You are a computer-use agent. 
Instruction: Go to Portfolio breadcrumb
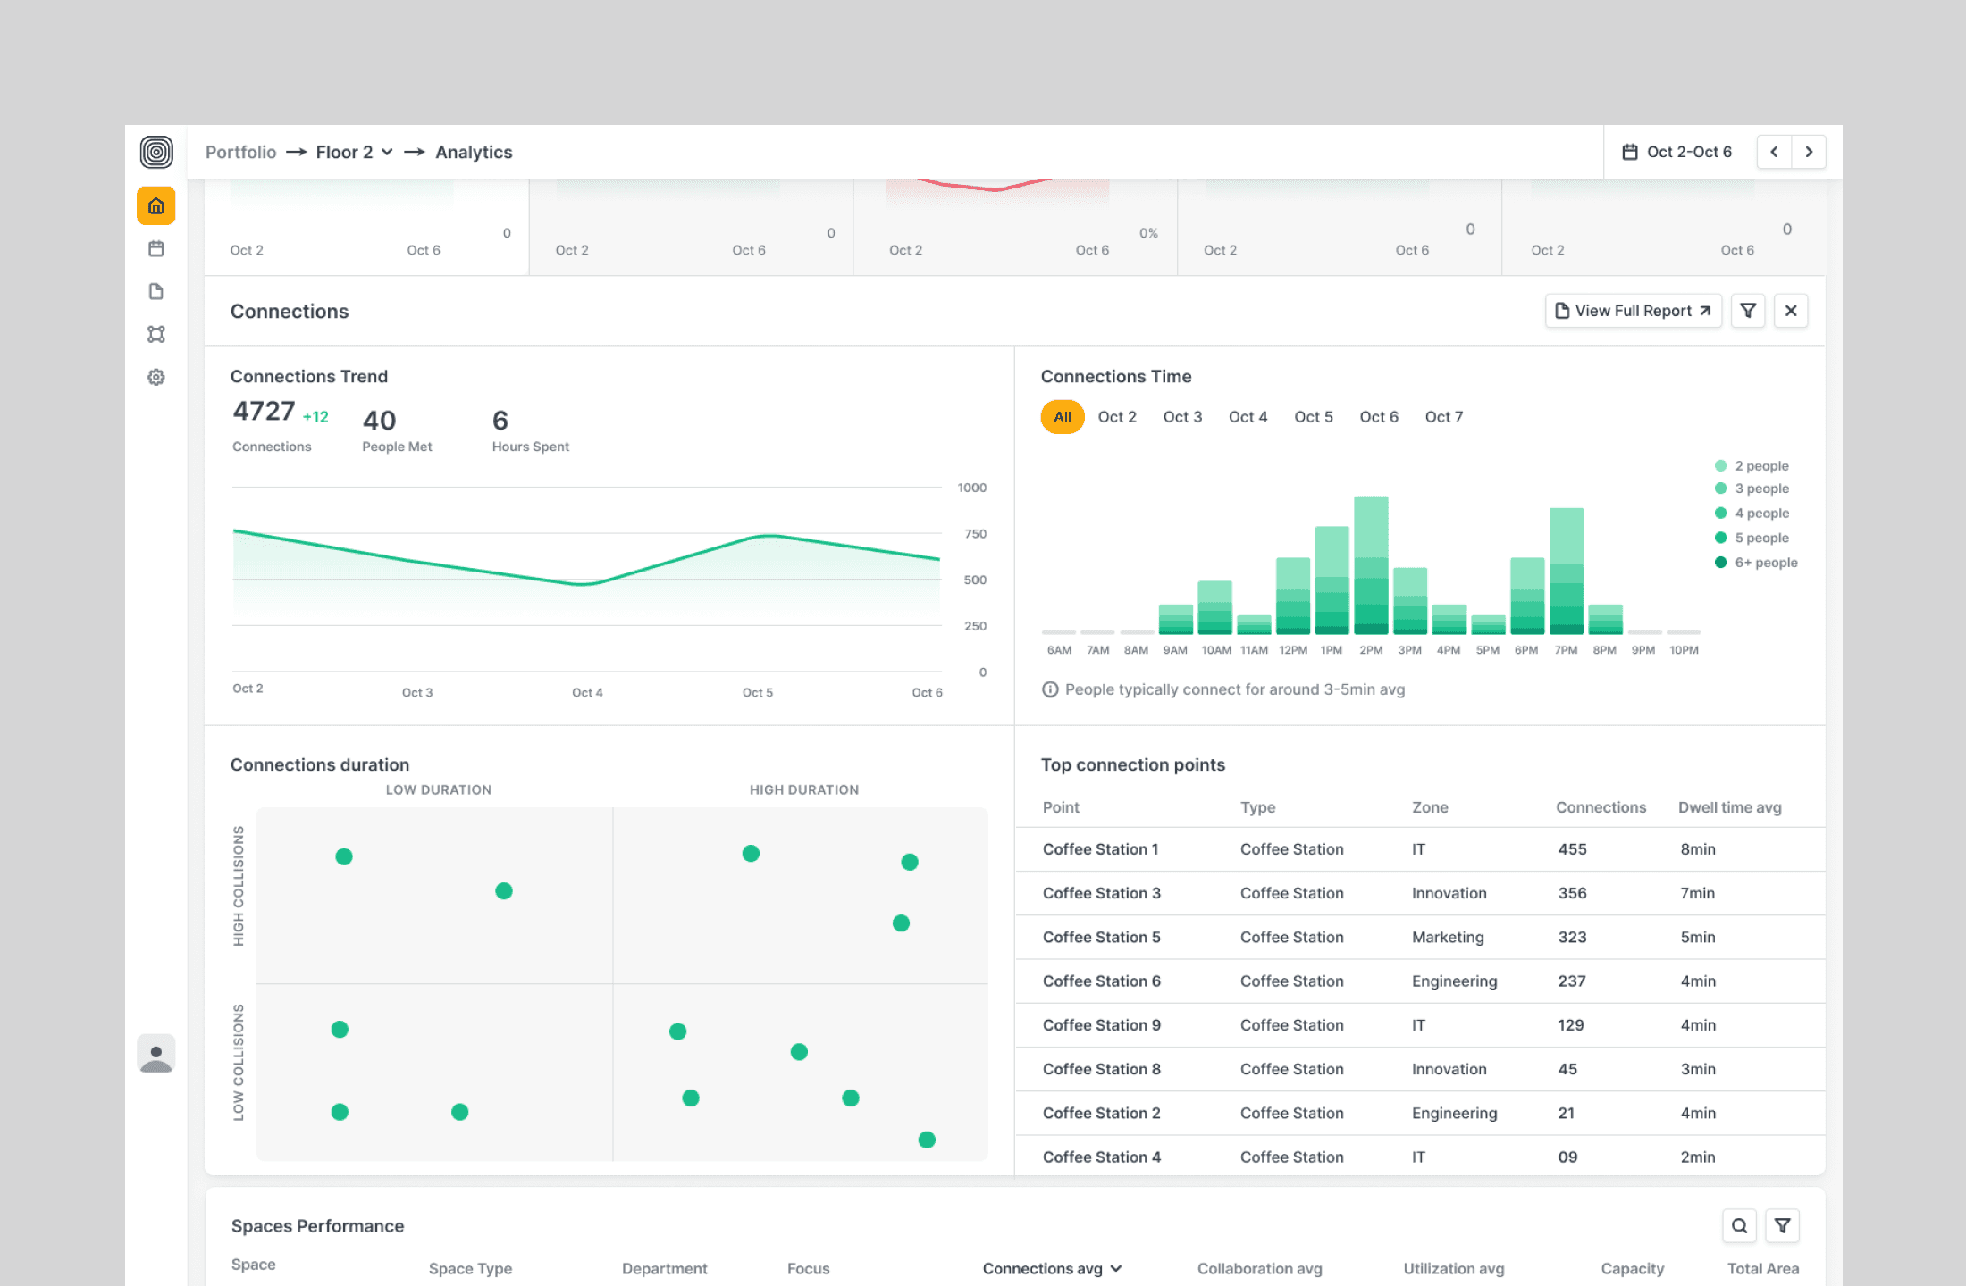240,153
